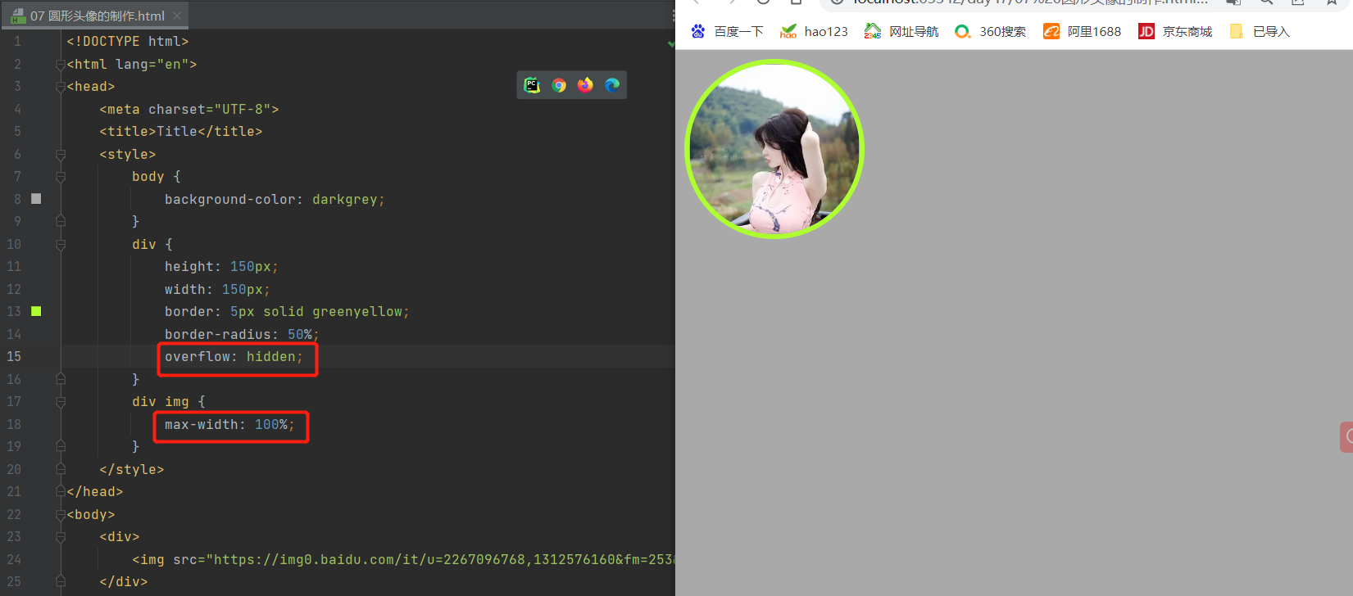Screen dimensions: 1353x596
Task: Close the 07 圆形头像的制作.html editor tab
Action: [177, 16]
